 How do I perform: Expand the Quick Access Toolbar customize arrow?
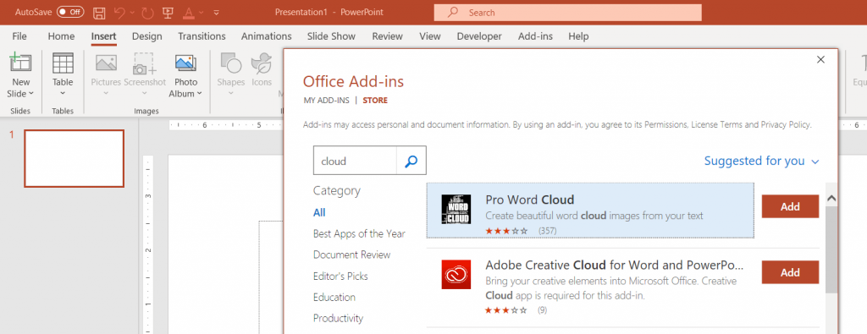click(x=216, y=12)
